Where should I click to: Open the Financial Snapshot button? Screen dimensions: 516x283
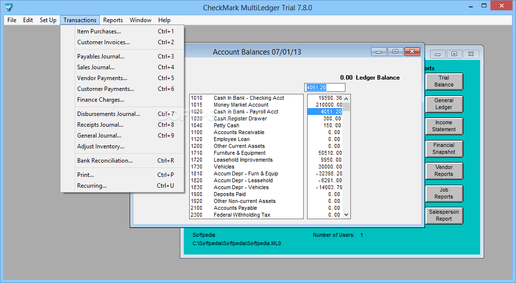[444, 149]
